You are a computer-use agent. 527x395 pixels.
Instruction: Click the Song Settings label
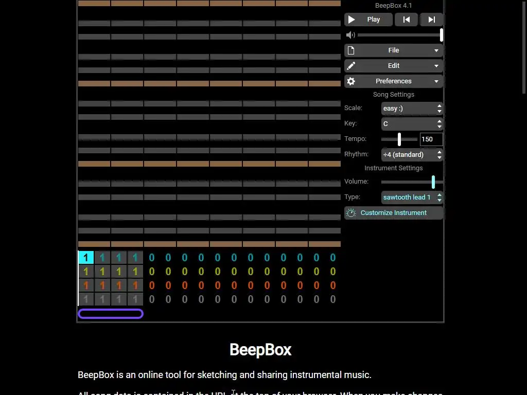[x=394, y=95]
